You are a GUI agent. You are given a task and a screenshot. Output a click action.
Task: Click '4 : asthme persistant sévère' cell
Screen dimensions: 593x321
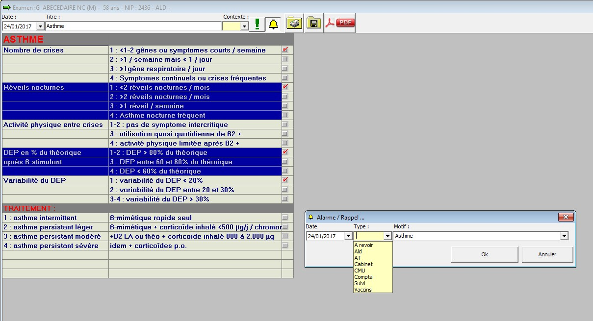coord(55,246)
